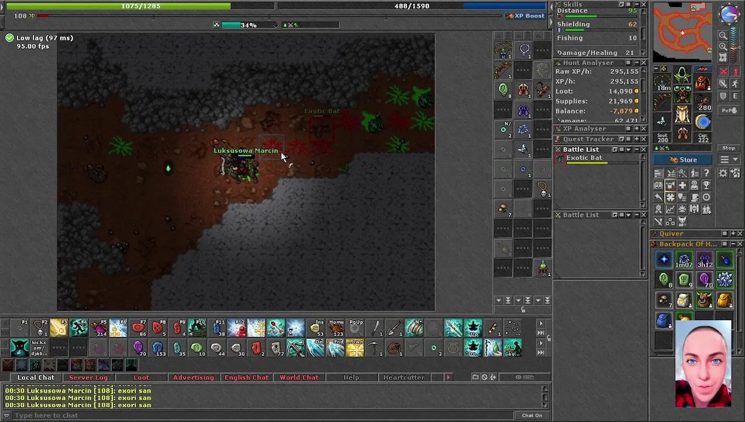Click the ring slot with blue ring
The image size is (745, 422).
[x=702, y=121]
